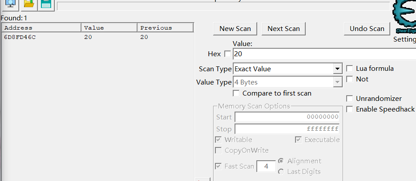
Task: Toggle the Fast Scan checkbox
Action: pos(218,166)
